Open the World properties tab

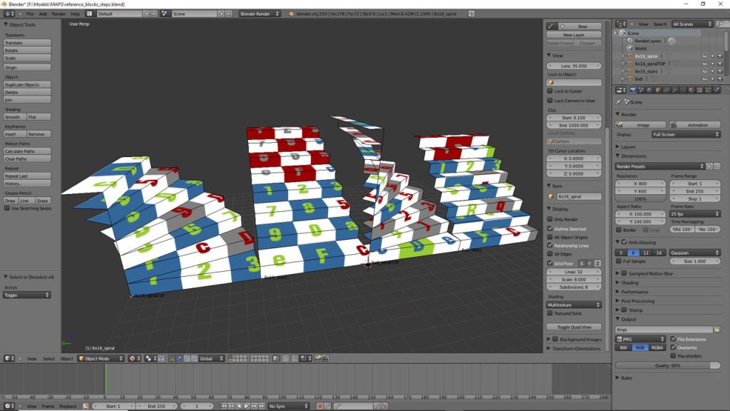click(x=649, y=90)
